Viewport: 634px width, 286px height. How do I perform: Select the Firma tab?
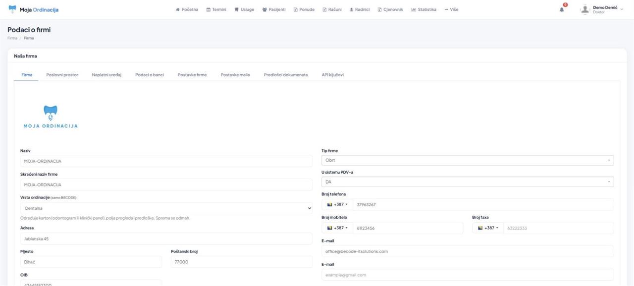pyautogui.click(x=27, y=75)
